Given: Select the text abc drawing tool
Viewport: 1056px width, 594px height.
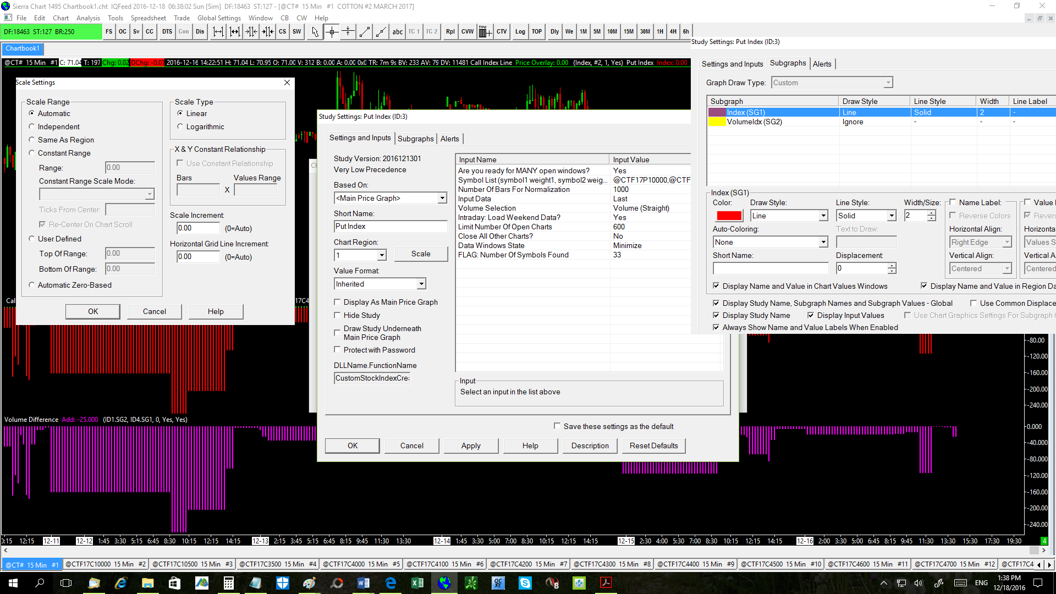Looking at the screenshot, I should 397,32.
